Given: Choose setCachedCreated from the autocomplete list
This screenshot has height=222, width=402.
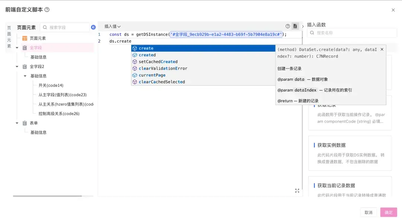Looking at the screenshot, I should [x=158, y=61].
